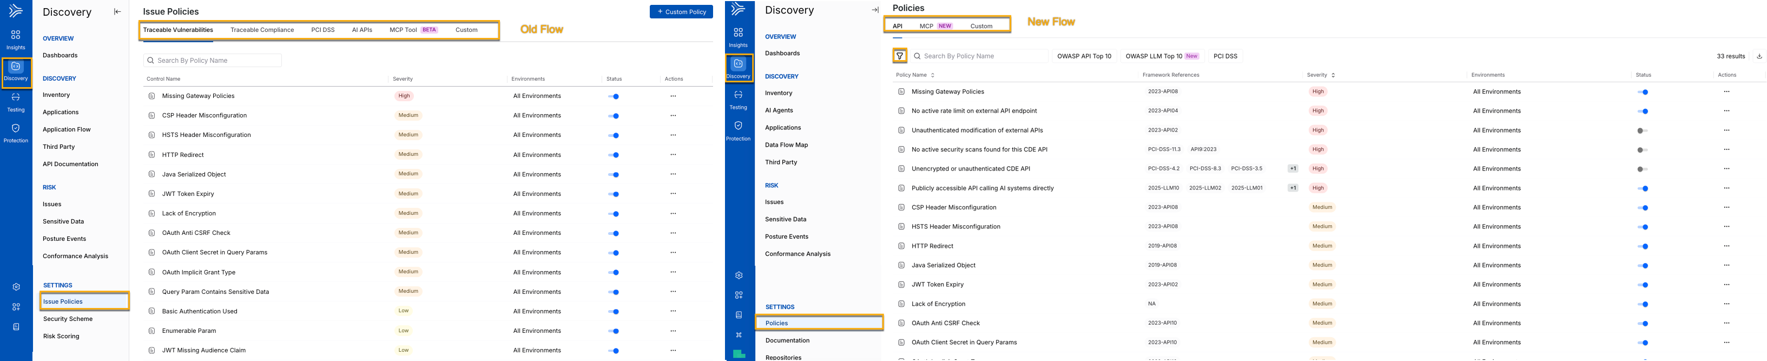Screen dimensions: 1767x361
Task: Open MCP Tool BETA tab
Action: 413,30
